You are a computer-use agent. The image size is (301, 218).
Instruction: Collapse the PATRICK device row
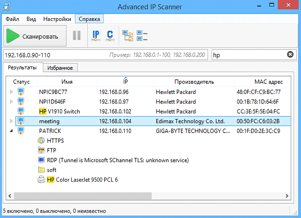coord(11,131)
